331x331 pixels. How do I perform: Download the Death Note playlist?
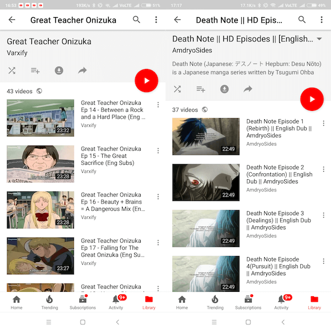[x=225, y=89]
